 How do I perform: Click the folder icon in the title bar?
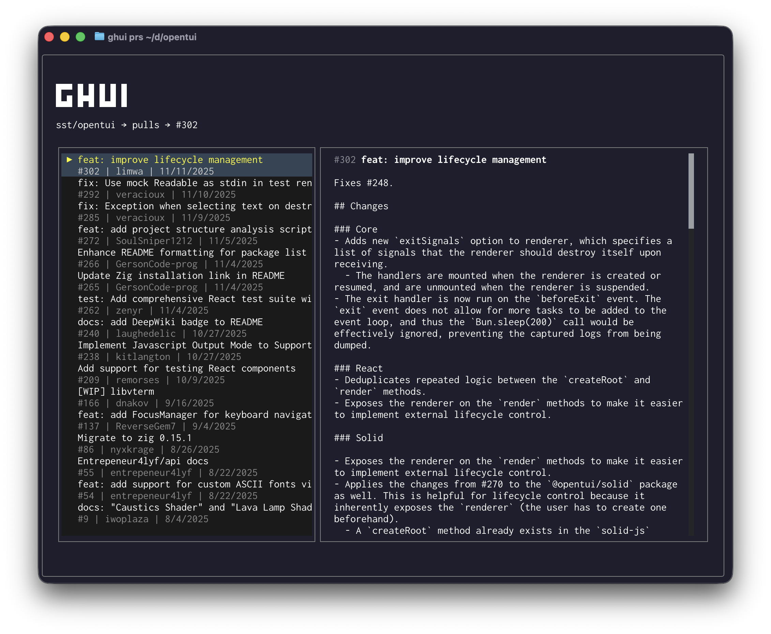coord(99,37)
